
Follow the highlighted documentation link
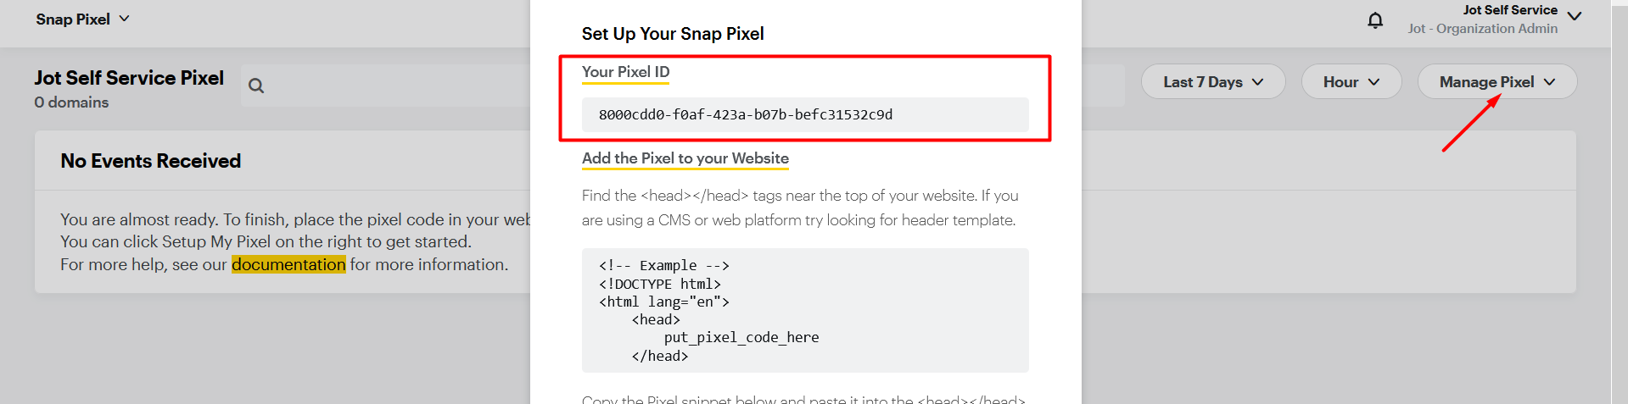tap(288, 264)
